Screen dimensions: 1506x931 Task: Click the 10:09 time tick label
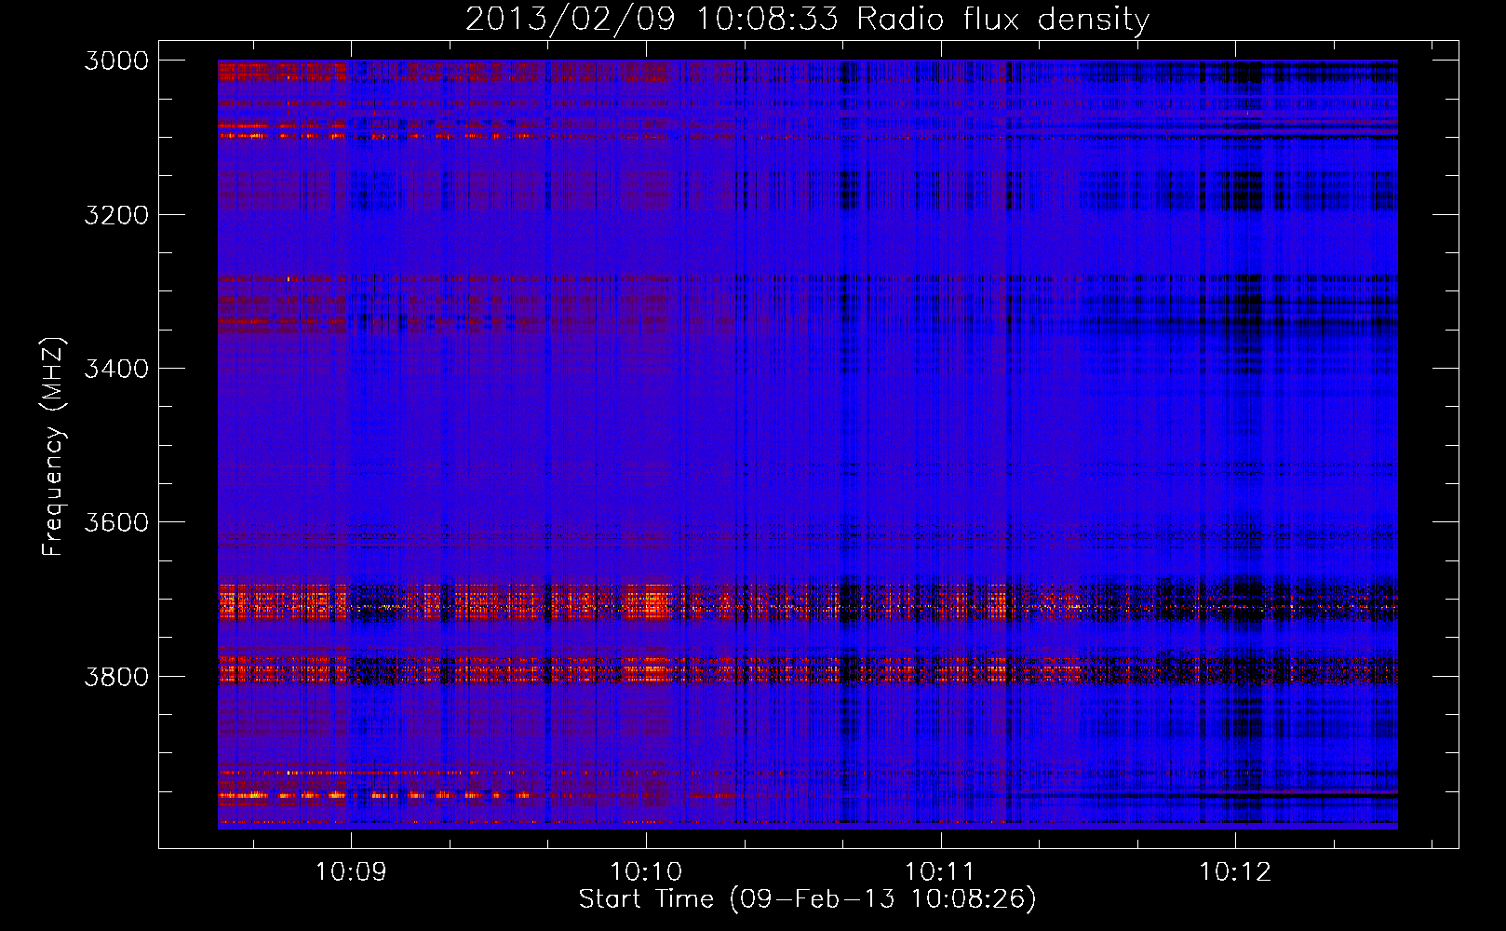pyautogui.click(x=351, y=872)
